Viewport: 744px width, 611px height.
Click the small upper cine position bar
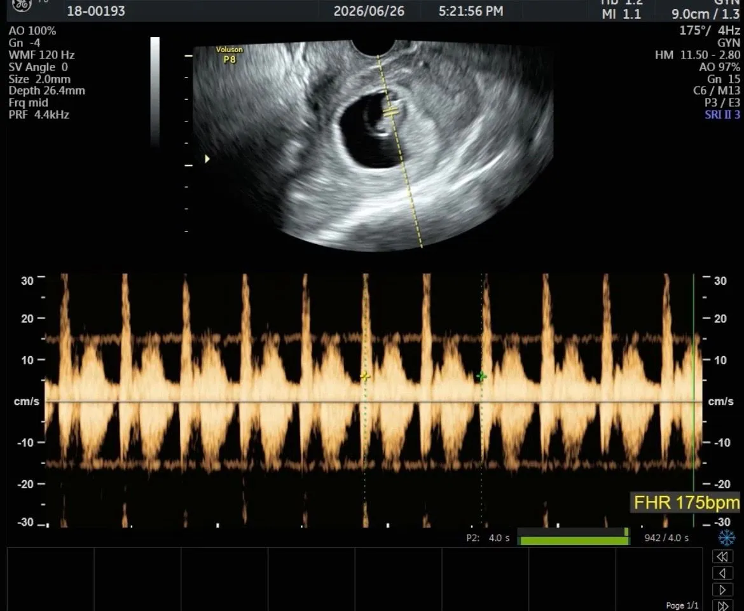(x=573, y=532)
